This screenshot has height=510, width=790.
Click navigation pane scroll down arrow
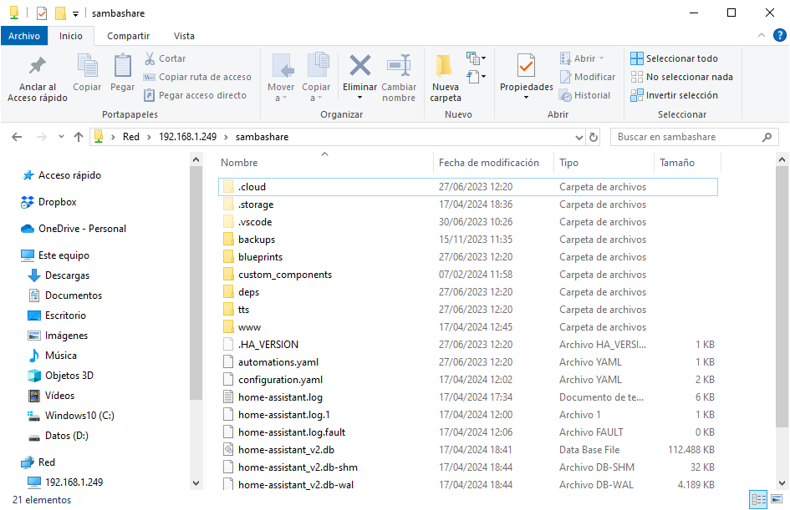point(196,482)
